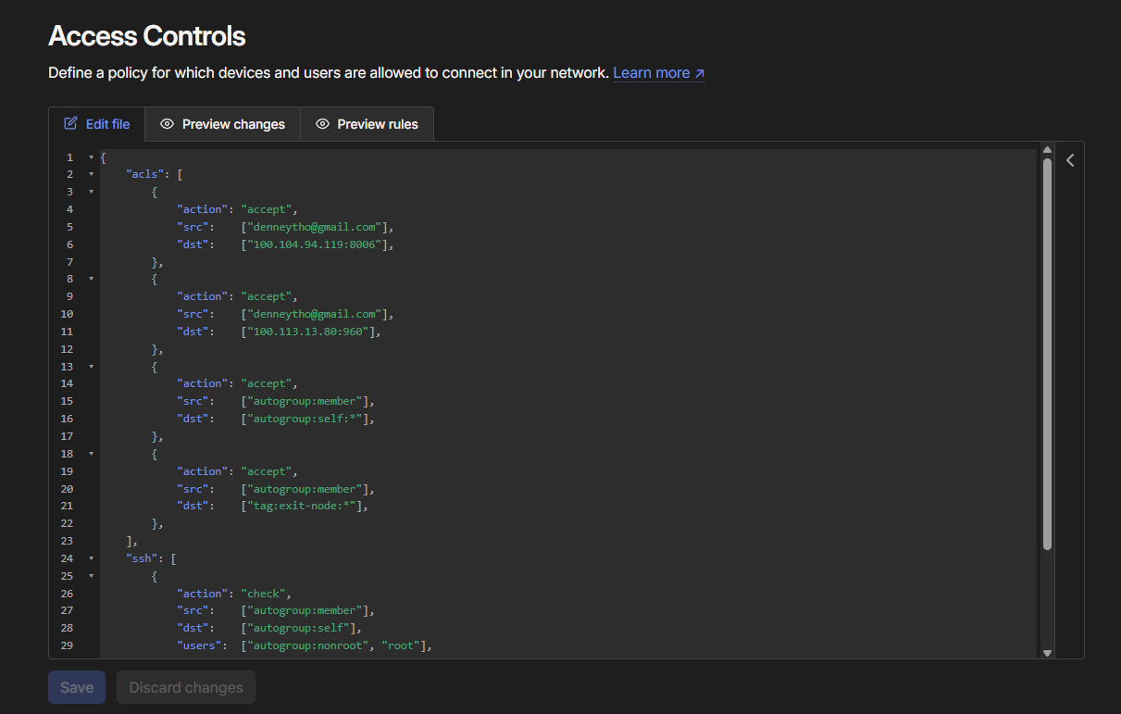Screen dimensions: 1121x714
Task: Click the "acls" key in the editor
Action: (x=145, y=174)
